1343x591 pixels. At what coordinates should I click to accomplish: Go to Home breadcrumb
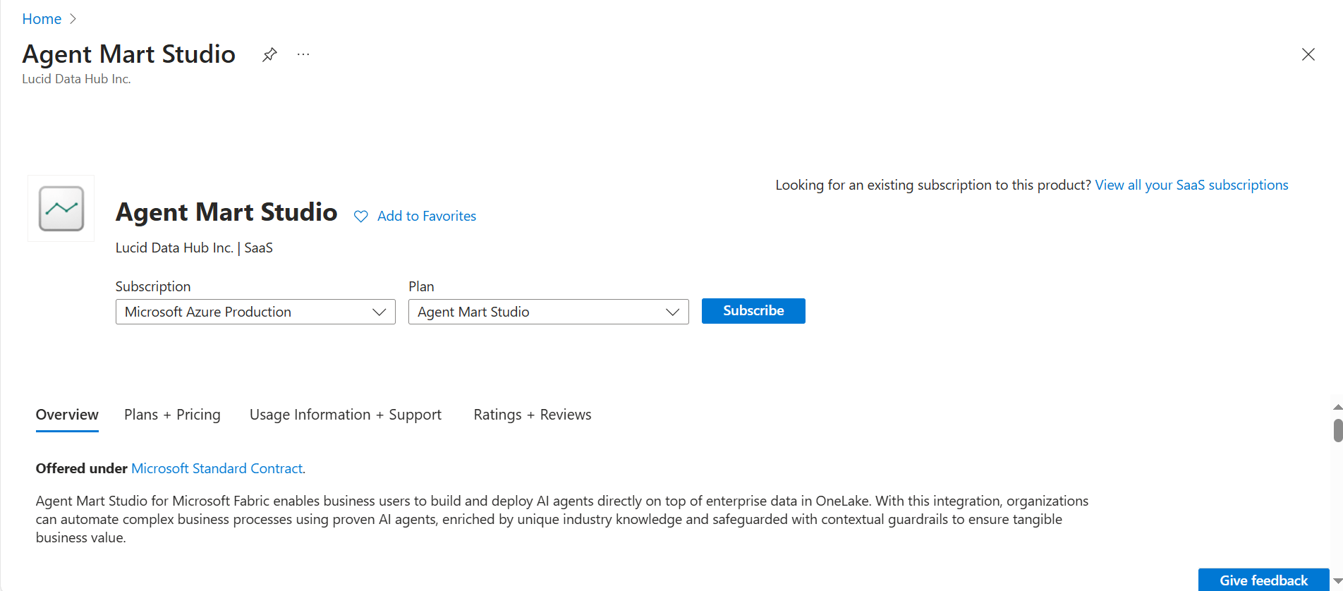(42, 19)
